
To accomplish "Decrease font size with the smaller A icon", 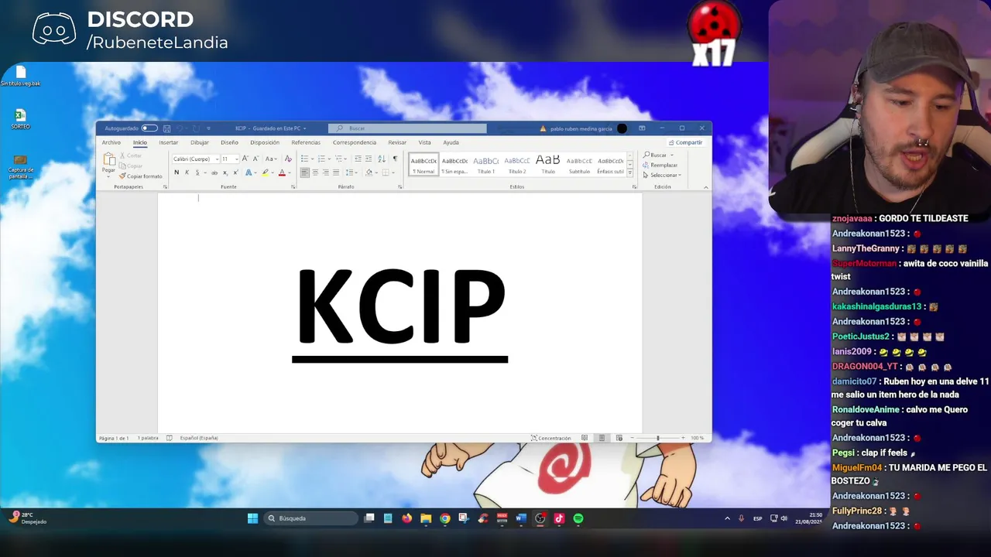I will pyautogui.click(x=255, y=159).
